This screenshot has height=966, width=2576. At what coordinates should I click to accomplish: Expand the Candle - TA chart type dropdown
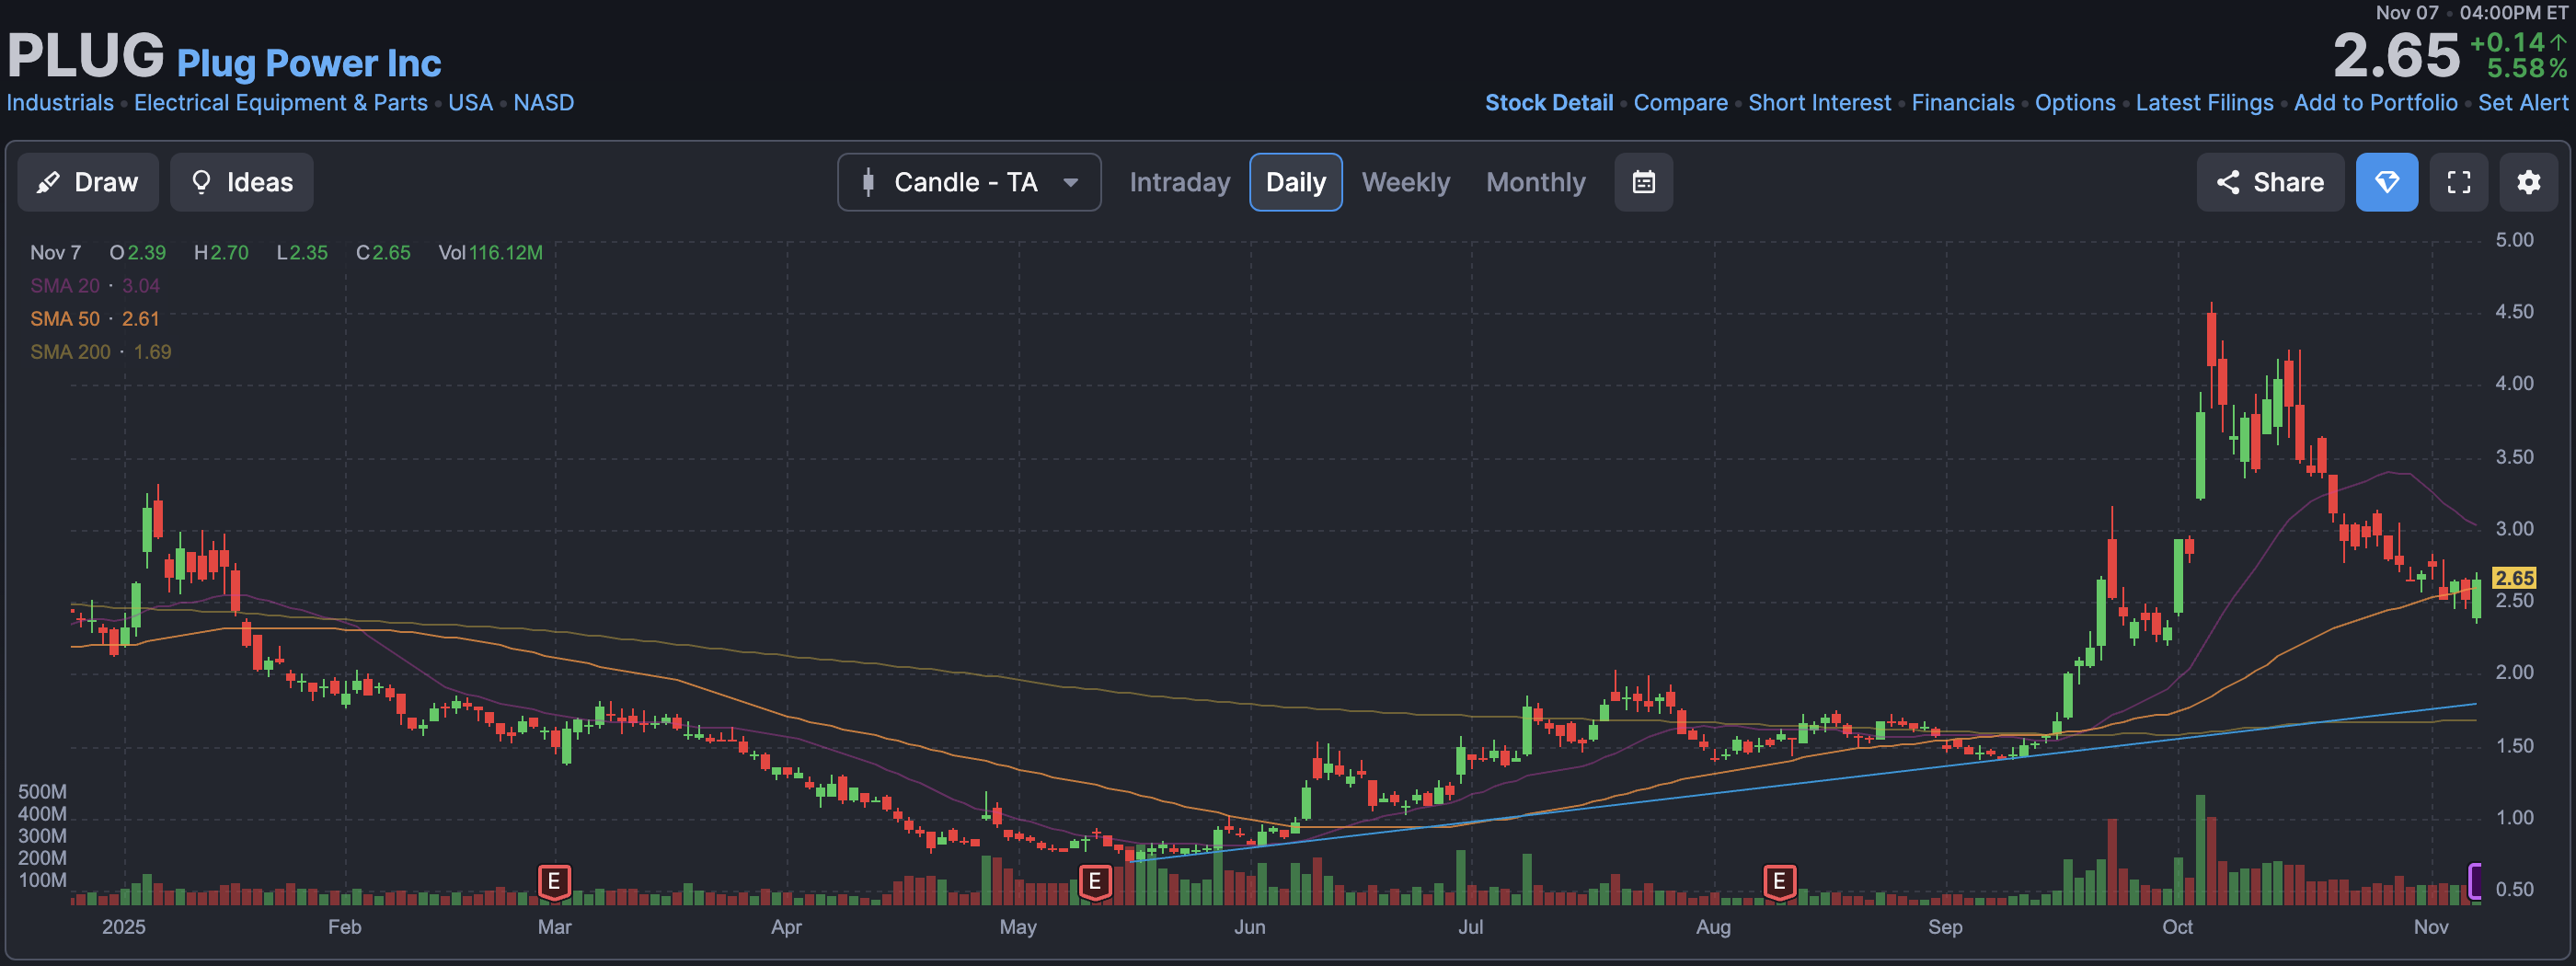coord(969,182)
